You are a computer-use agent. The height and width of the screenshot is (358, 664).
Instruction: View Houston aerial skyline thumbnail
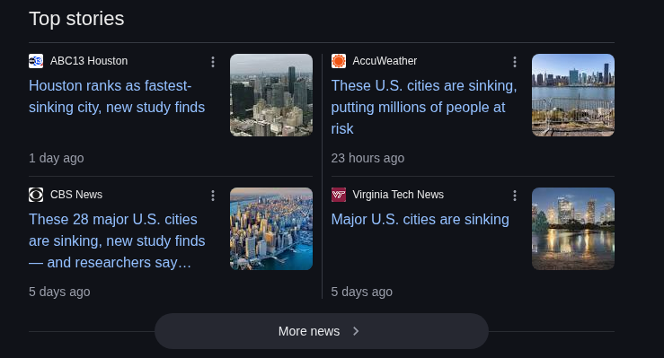tap(271, 95)
